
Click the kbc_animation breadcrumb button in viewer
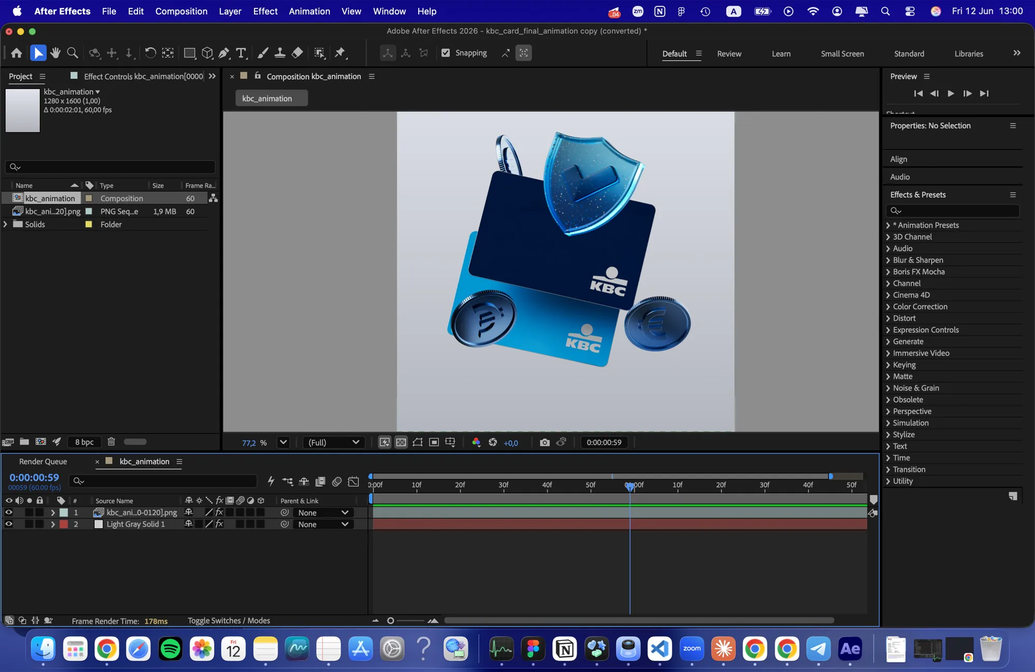coord(272,98)
